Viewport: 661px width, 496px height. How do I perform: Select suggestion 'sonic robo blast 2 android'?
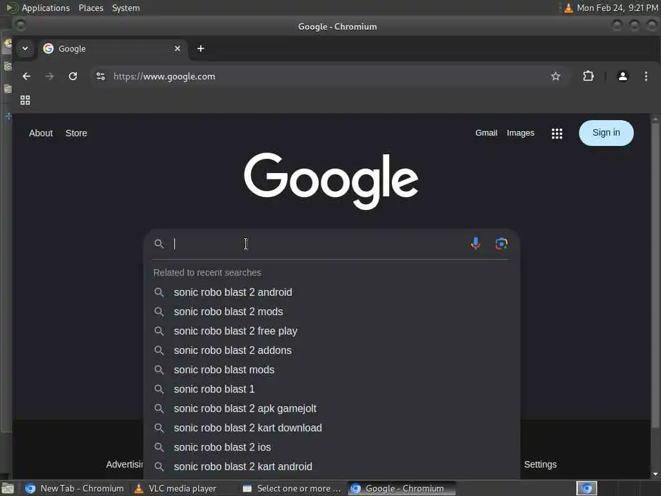(x=331, y=293)
